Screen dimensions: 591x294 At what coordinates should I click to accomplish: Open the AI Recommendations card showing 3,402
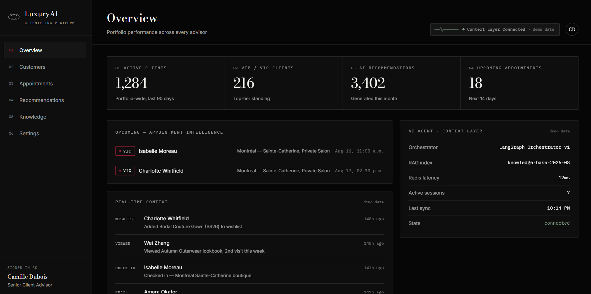point(402,83)
